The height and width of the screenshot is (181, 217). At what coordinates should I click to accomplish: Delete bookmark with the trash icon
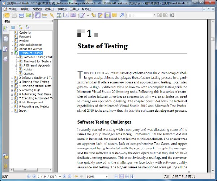(x=13, y=27)
